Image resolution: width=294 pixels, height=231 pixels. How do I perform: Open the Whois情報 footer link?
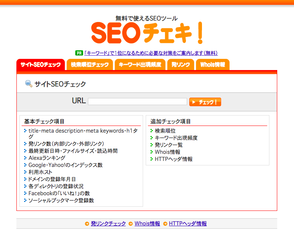(x=148, y=224)
